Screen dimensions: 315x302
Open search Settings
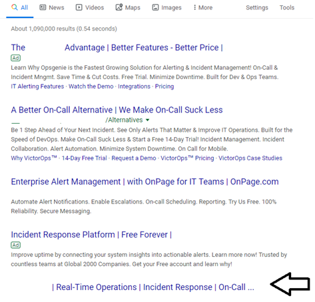click(257, 8)
